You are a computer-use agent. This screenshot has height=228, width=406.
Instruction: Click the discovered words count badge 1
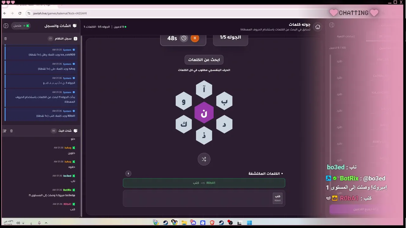(128, 174)
